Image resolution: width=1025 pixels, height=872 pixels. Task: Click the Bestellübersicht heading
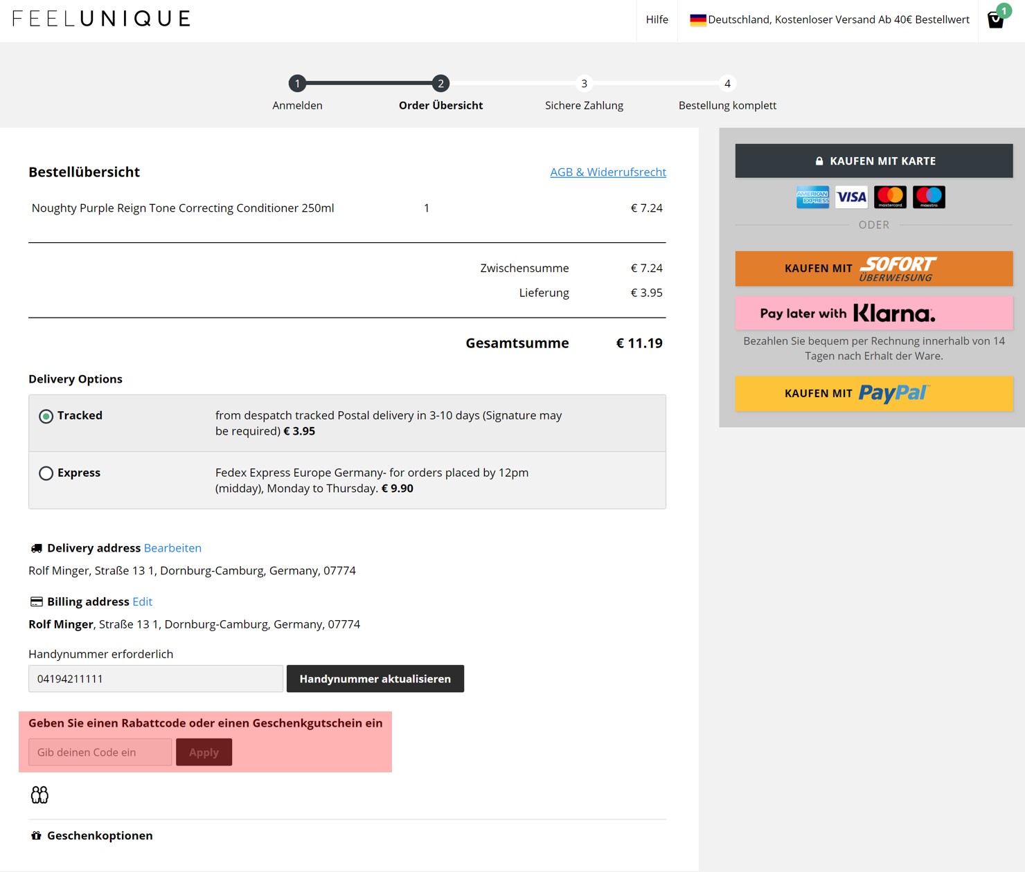(84, 172)
